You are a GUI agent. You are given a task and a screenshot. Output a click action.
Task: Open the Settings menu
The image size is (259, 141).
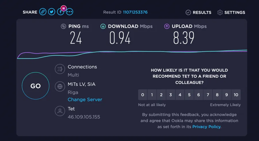point(231,12)
